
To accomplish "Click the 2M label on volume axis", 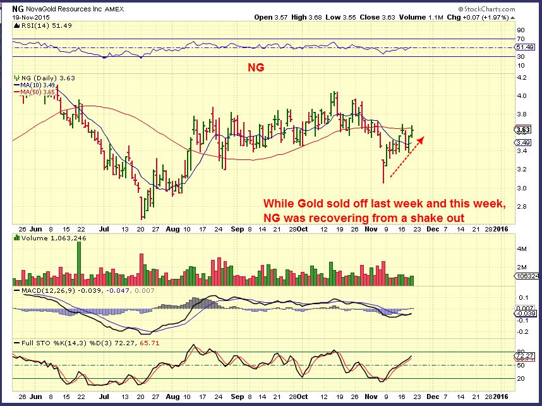I will 522,268.
